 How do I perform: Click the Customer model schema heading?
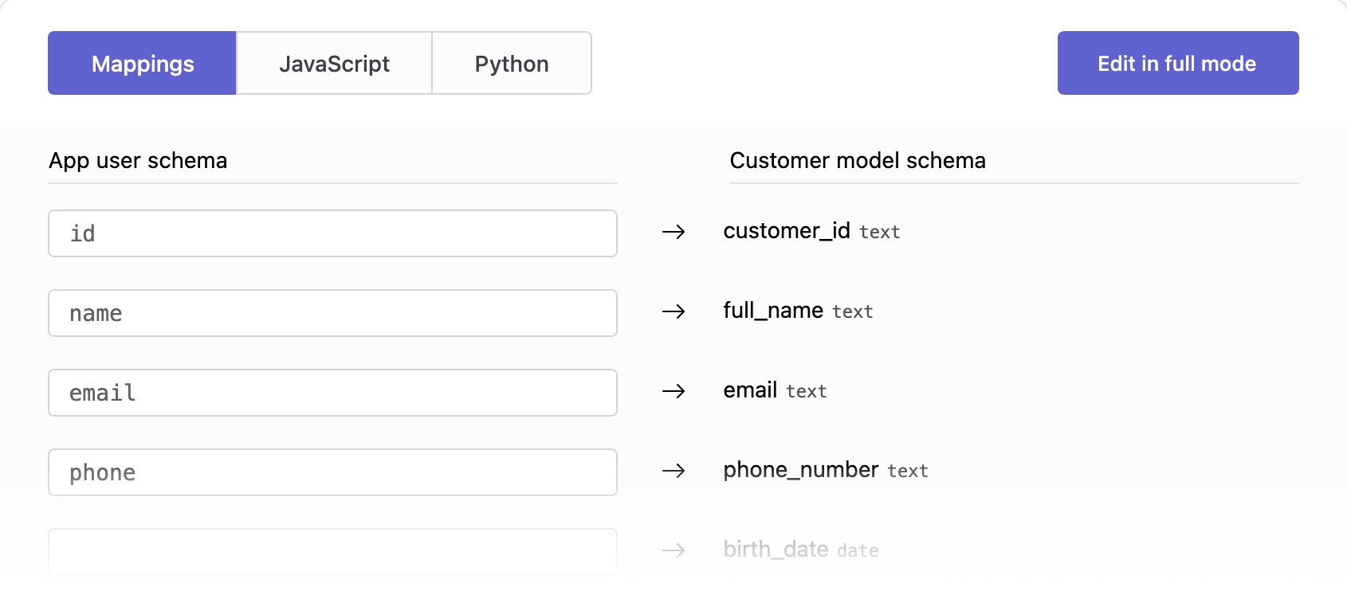858,161
